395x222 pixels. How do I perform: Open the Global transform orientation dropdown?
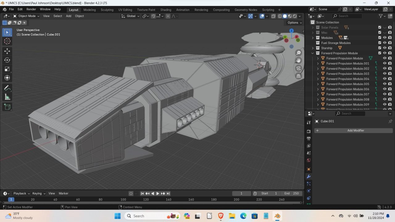coord(131,16)
